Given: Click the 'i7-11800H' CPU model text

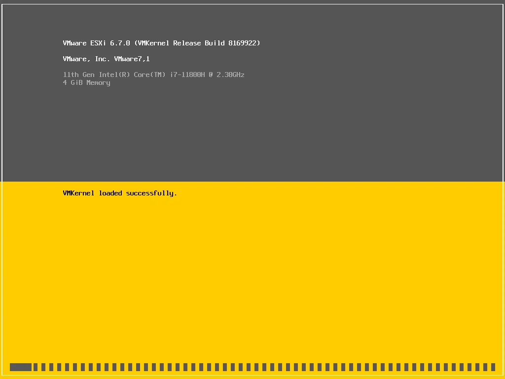Looking at the screenshot, I should pos(187,75).
